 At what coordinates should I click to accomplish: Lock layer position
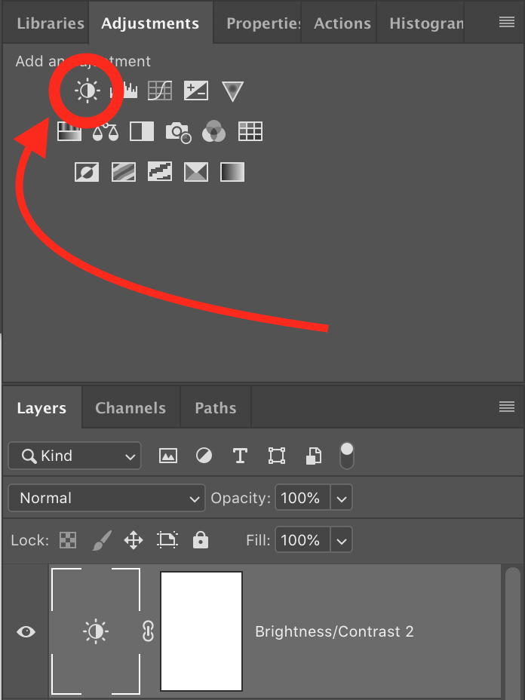point(133,540)
